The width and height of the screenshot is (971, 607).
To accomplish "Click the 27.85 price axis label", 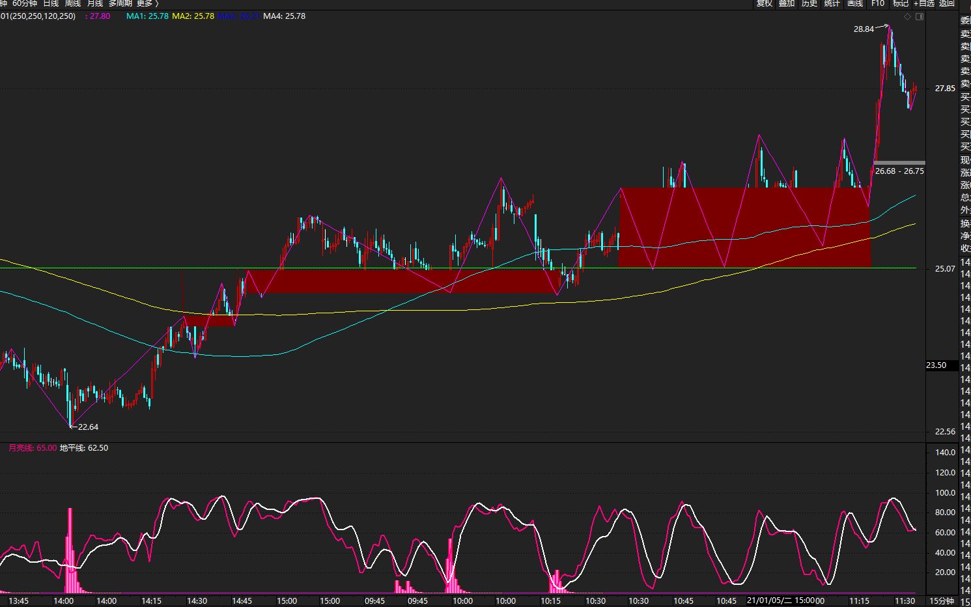I will pyautogui.click(x=945, y=89).
